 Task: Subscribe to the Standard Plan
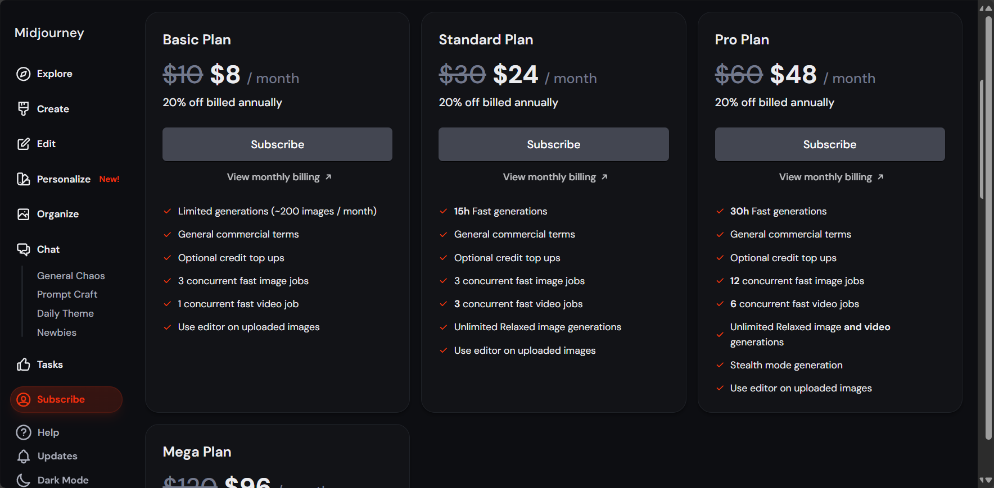click(x=553, y=144)
